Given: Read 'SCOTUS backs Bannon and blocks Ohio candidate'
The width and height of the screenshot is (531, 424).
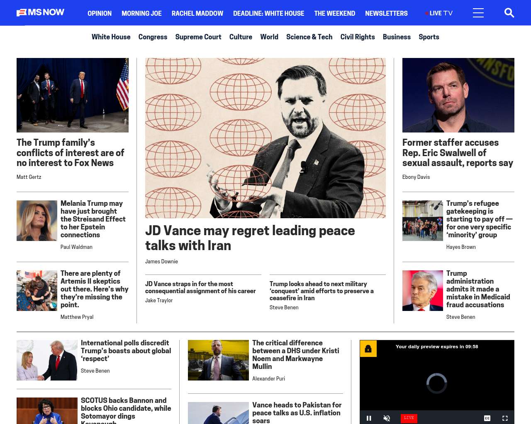Looking at the screenshot, I should click(126, 410).
